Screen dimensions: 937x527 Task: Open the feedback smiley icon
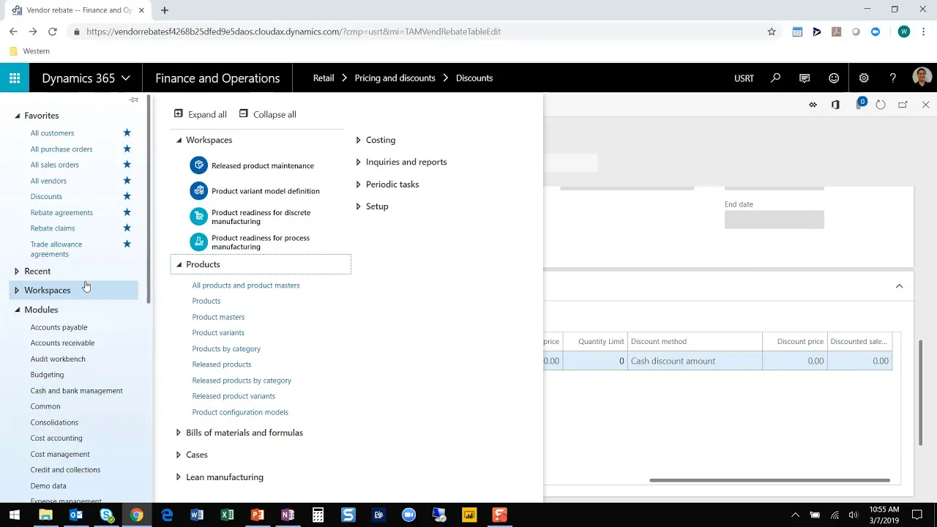(834, 78)
